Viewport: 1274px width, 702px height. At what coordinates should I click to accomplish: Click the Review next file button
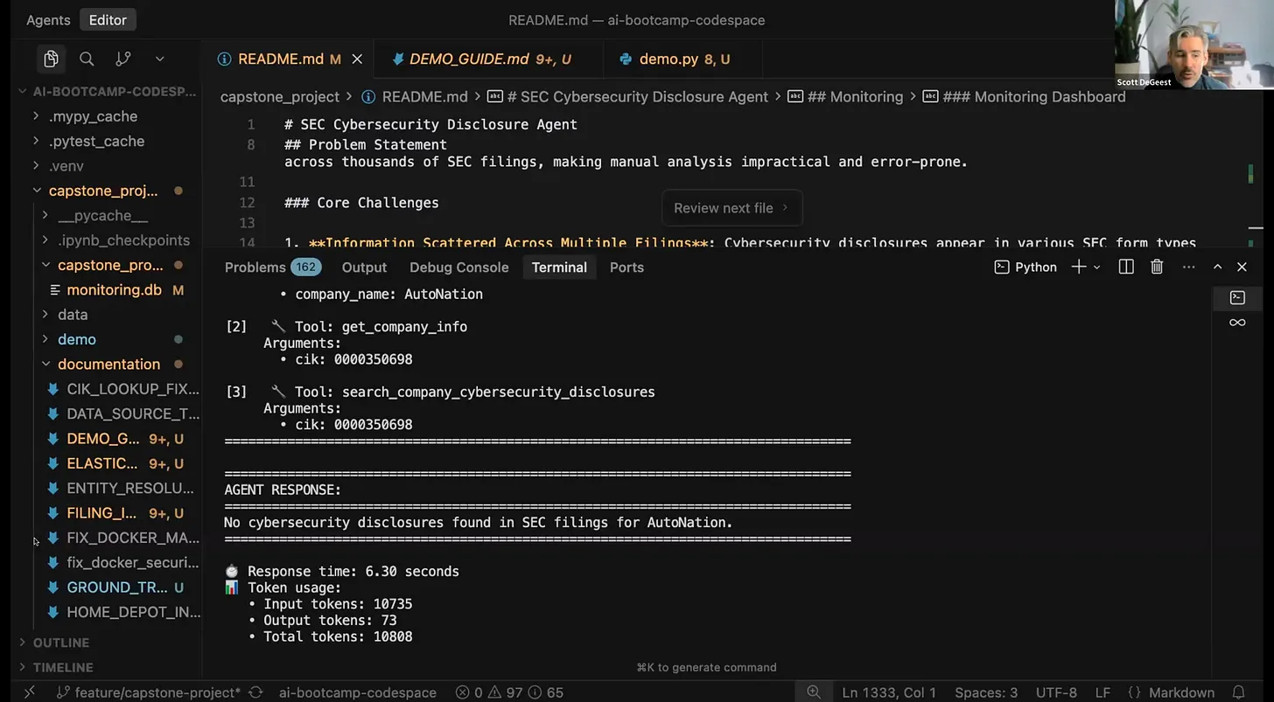[731, 208]
